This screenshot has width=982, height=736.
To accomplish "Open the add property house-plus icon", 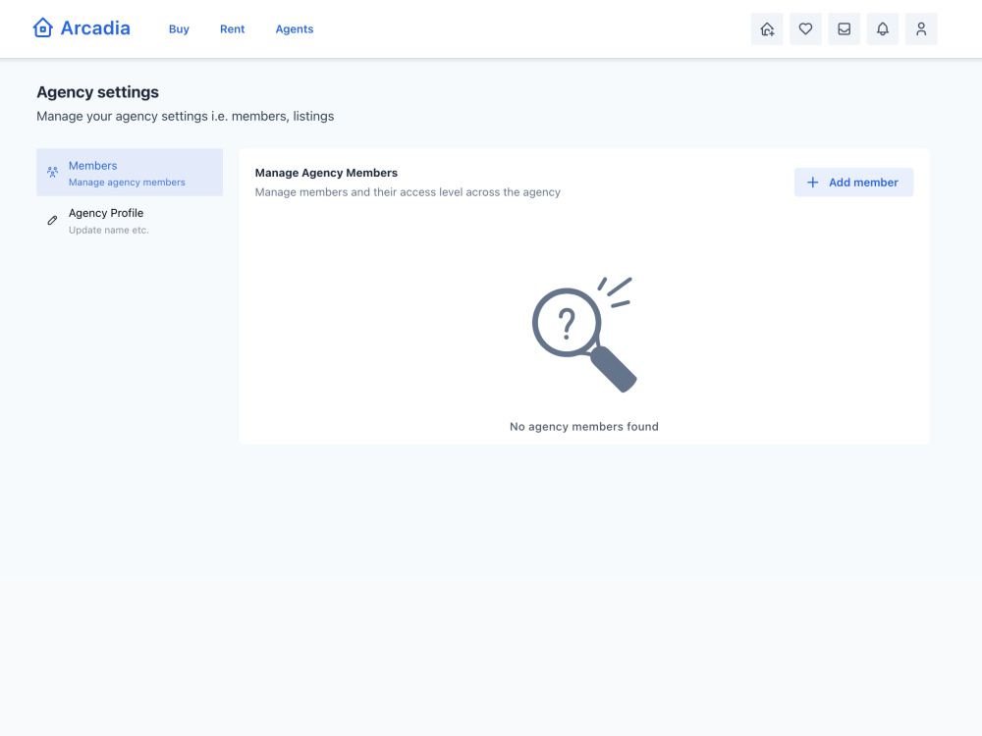I will point(767,28).
